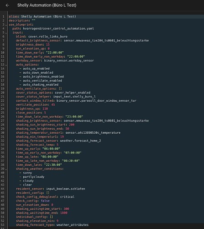
Task: Click shading_min_temperatur1 value 19
Action: (62, 136)
